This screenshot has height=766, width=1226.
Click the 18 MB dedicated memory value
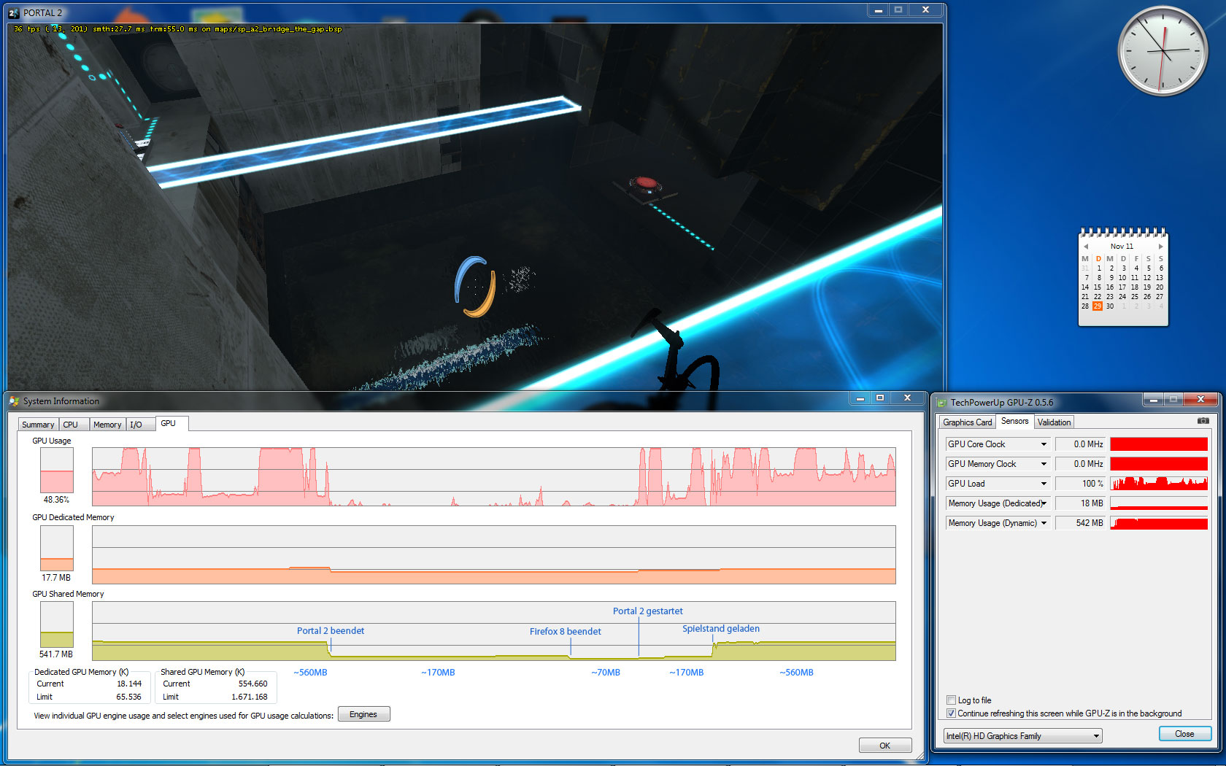coord(1080,503)
